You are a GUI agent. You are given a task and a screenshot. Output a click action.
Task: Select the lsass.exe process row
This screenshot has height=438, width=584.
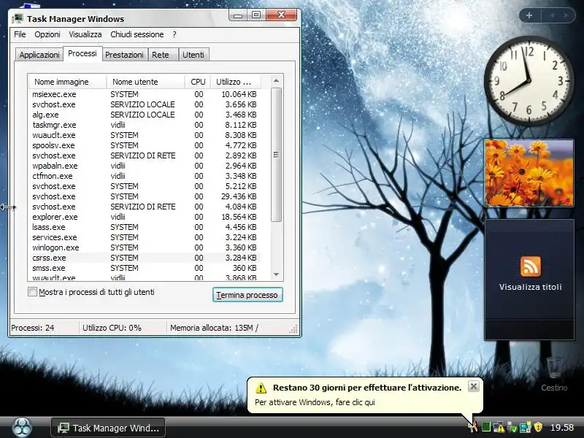pos(145,227)
